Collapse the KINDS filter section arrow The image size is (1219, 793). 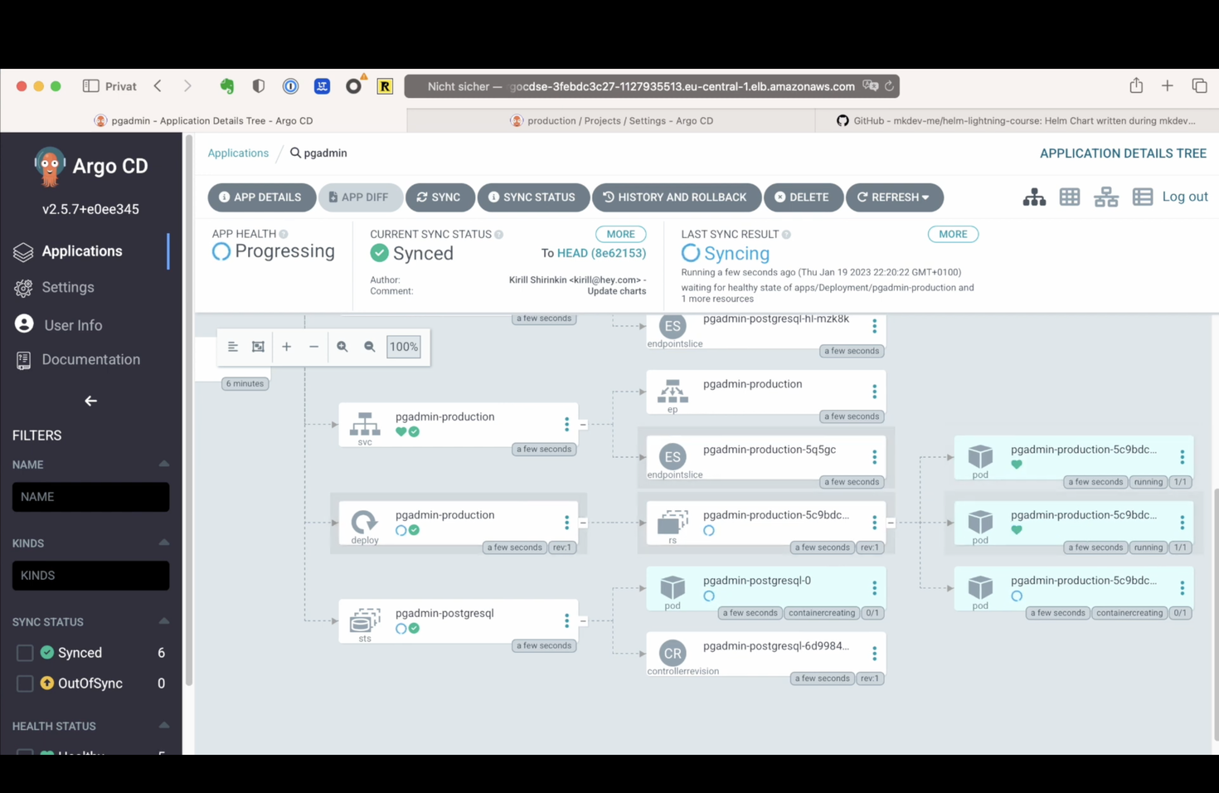[163, 542]
